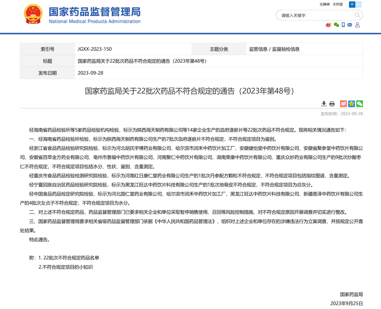The width and height of the screenshot is (381, 309).
Task: Open the header Weibo icon
Action: [328, 25]
